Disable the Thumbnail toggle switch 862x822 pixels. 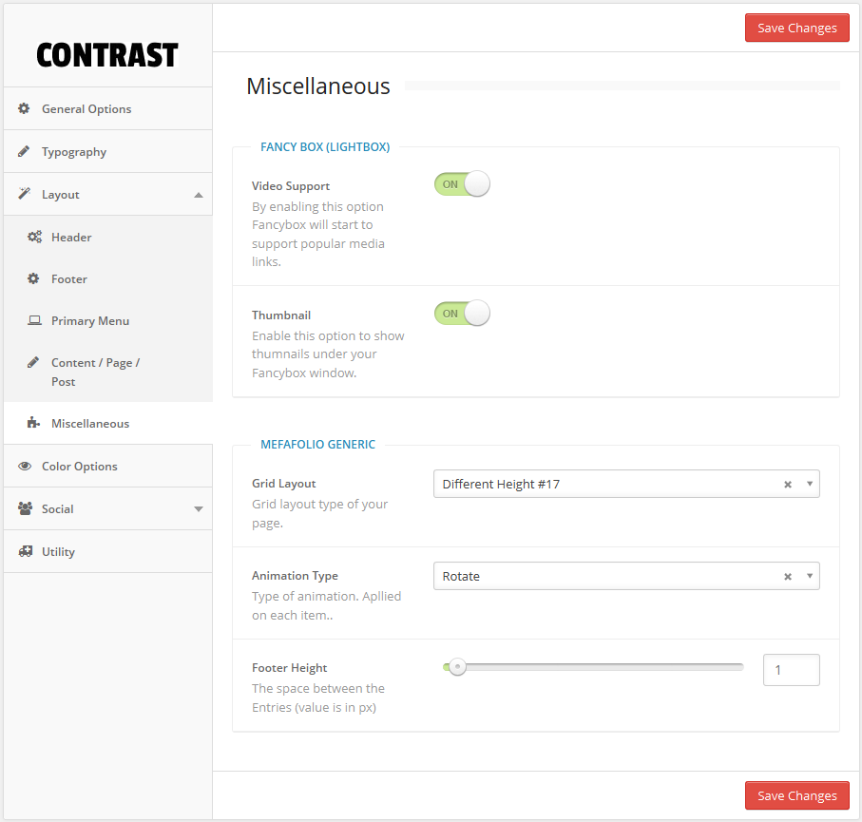[x=462, y=314]
